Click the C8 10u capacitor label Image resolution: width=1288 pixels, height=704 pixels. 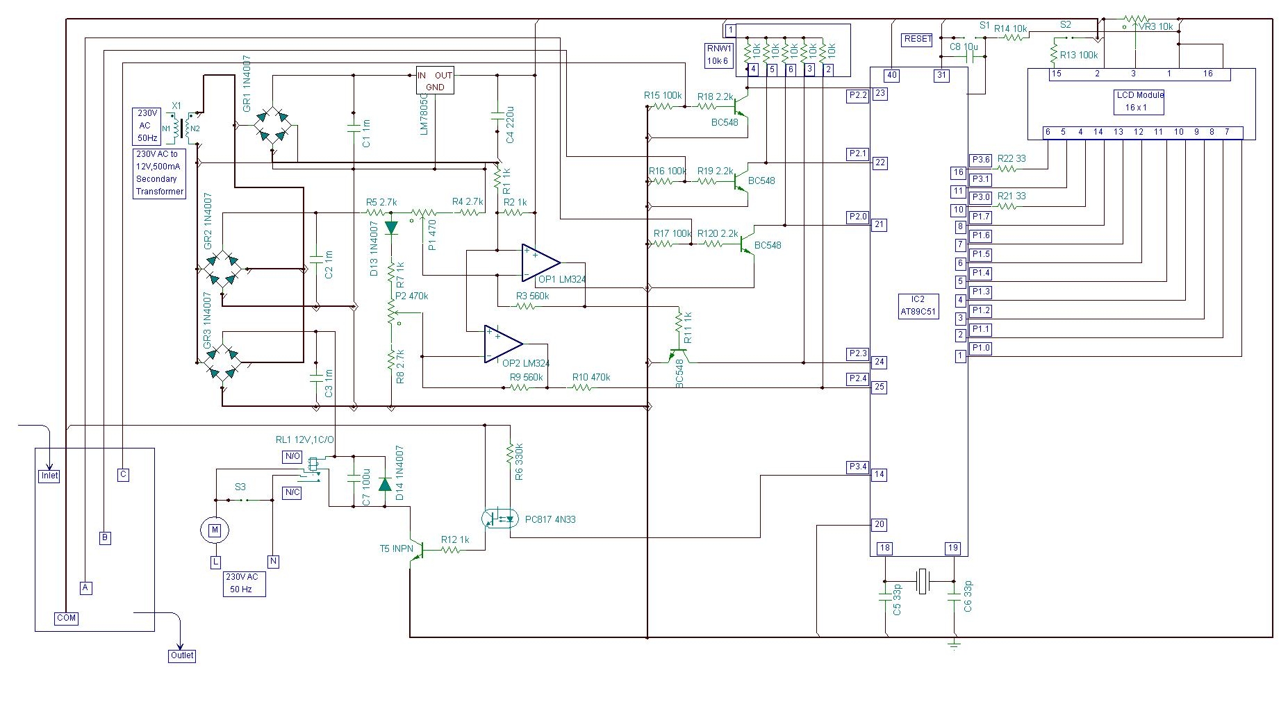click(964, 47)
